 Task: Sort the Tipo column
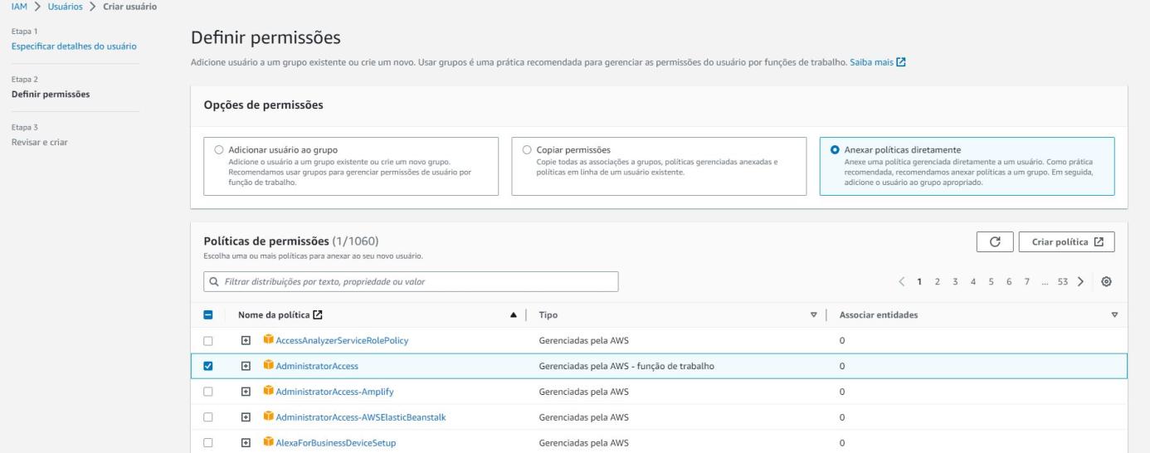(813, 314)
